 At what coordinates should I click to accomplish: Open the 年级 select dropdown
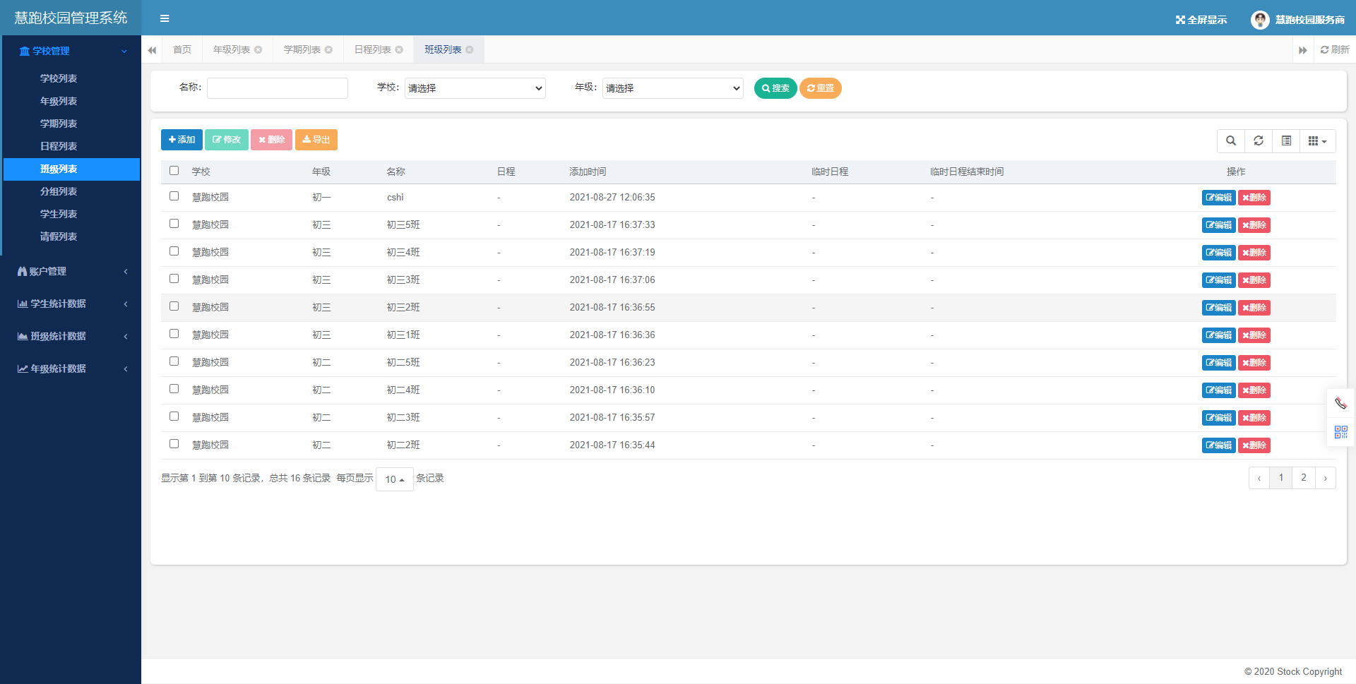tap(673, 88)
